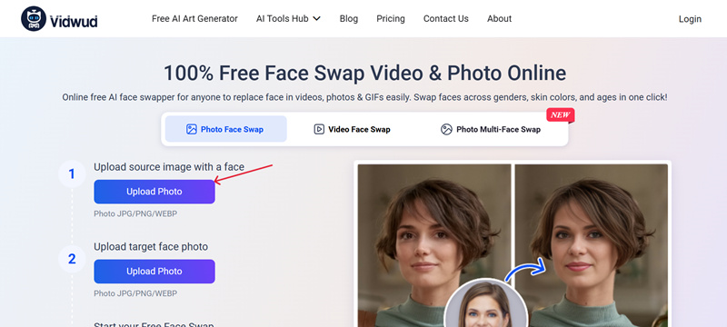Expand the AI Tools Hub menu
The image size is (727, 327).
pyautogui.click(x=288, y=19)
